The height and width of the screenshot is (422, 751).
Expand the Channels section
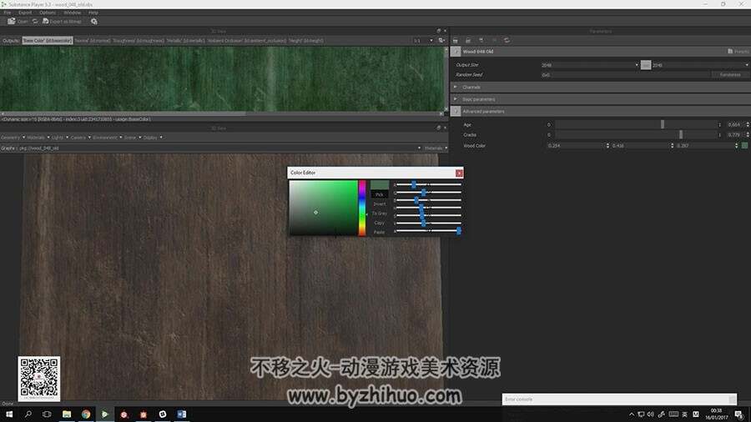click(456, 87)
